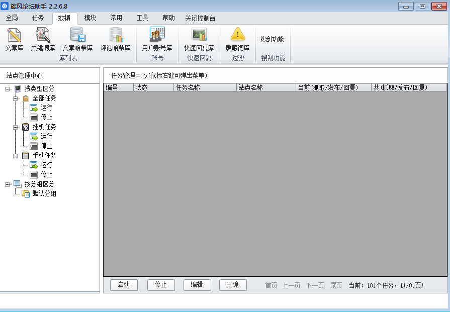Click the 停止 button below task list
The width and height of the screenshot is (450, 312).
(161, 285)
